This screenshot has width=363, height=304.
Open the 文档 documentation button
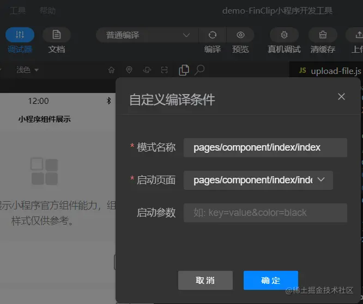tap(57, 35)
